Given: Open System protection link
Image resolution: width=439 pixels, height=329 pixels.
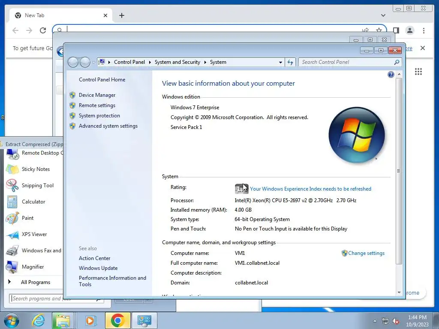Looking at the screenshot, I should (99, 116).
